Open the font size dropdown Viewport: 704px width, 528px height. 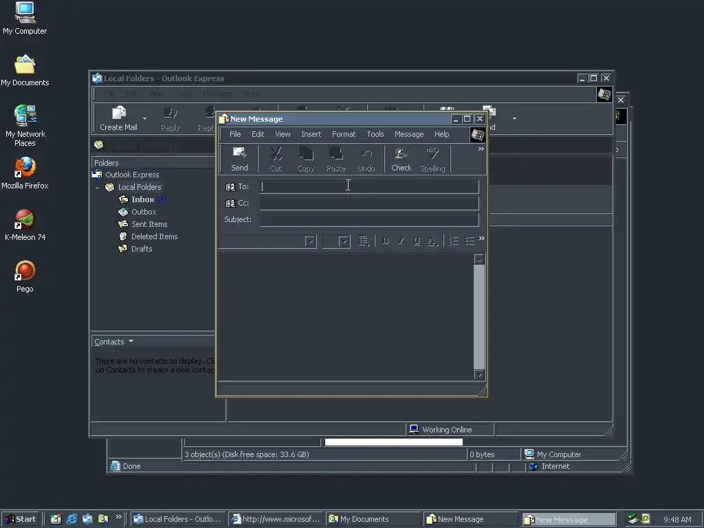pos(344,241)
